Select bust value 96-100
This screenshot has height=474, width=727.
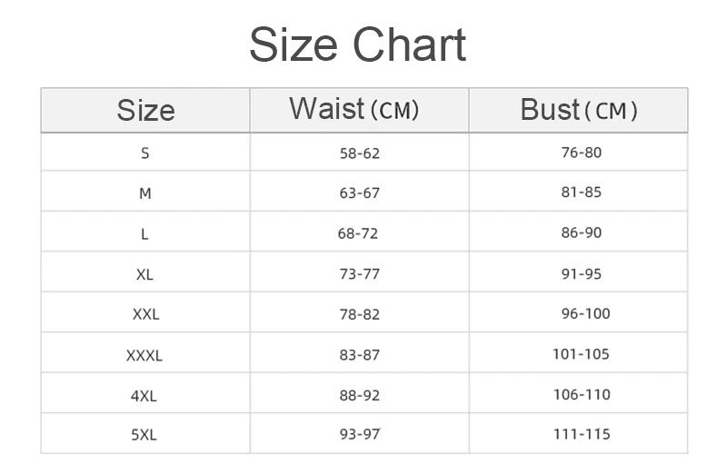(x=585, y=313)
